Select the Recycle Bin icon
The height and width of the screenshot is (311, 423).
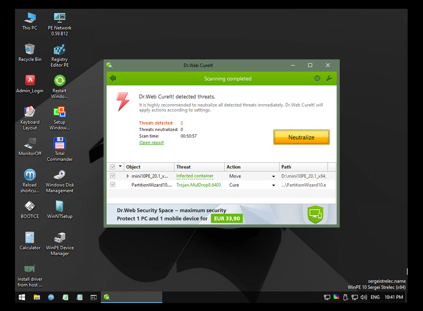30,52
